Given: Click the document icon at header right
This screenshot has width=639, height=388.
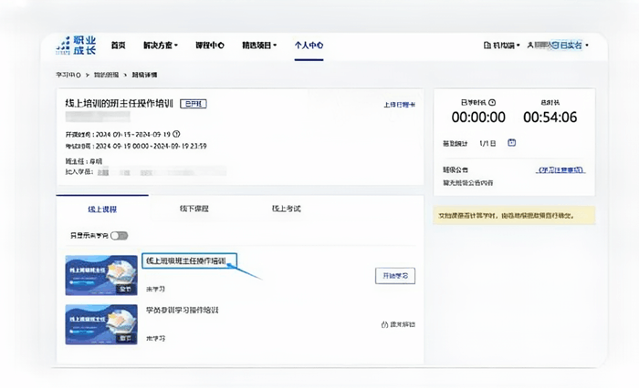Looking at the screenshot, I should pyautogui.click(x=486, y=45).
